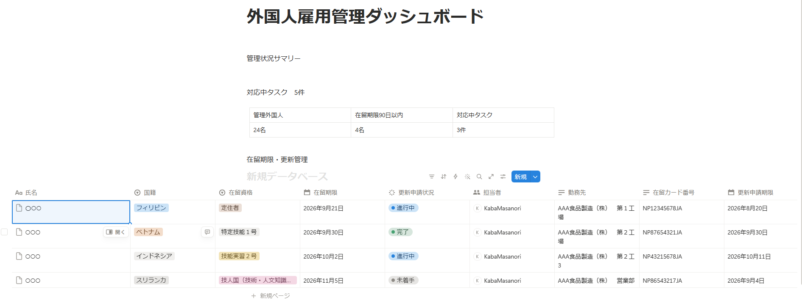The height and width of the screenshot is (306, 802).
Task: Click the blue 新規 button
Action: (x=520, y=176)
